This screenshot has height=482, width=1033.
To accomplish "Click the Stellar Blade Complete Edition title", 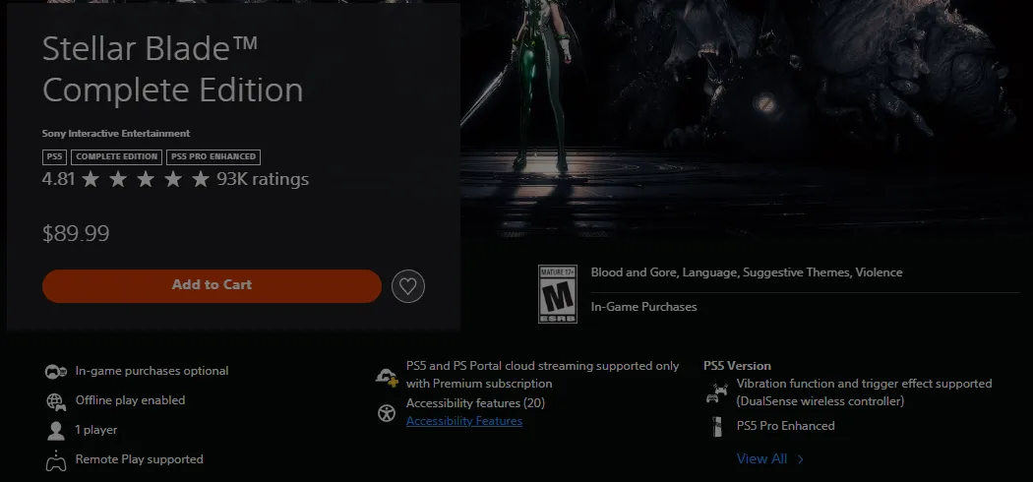I will point(172,69).
